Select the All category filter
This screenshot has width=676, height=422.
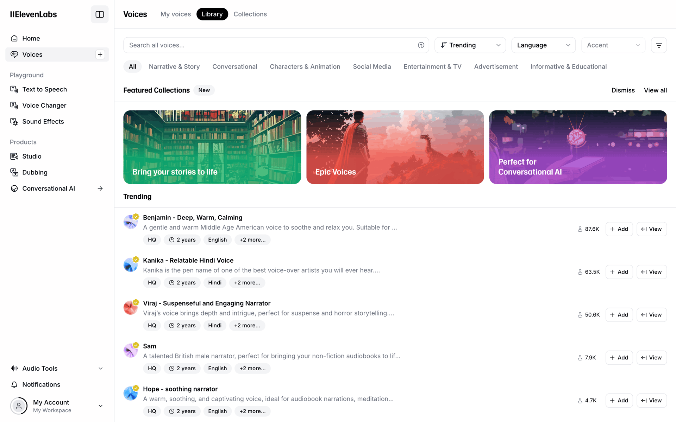coord(132,66)
